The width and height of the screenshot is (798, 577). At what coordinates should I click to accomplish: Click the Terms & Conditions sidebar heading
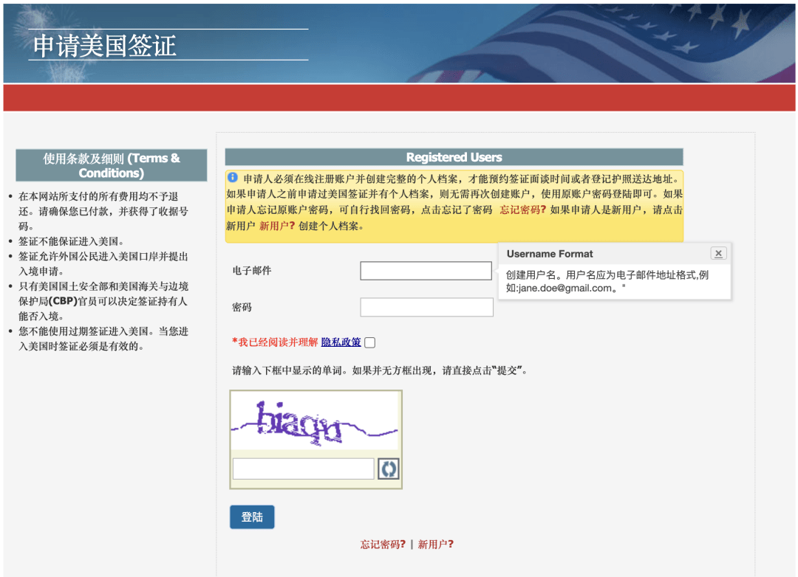(x=111, y=165)
